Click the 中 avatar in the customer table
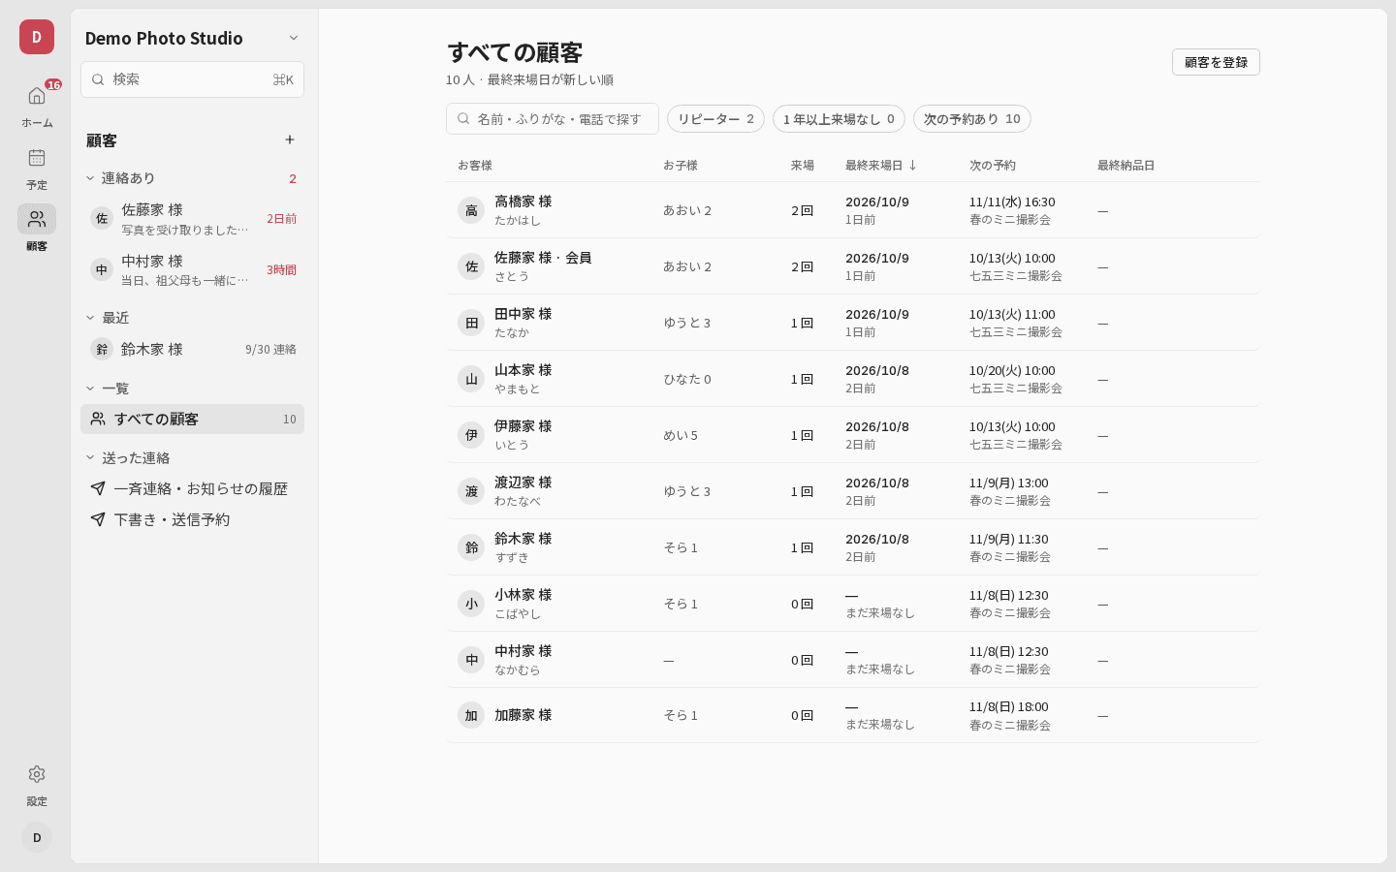Image resolution: width=1396 pixels, height=872 pixels. pos(471,660)
